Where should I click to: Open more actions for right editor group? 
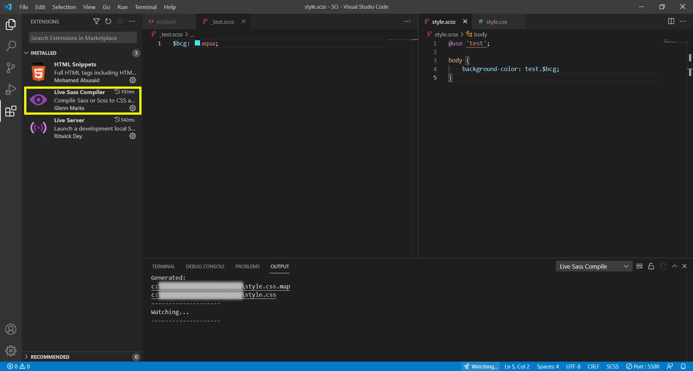(683, 22)
